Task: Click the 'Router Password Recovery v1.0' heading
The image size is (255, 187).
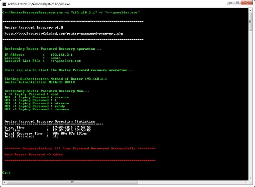Action: click(33, 28)
